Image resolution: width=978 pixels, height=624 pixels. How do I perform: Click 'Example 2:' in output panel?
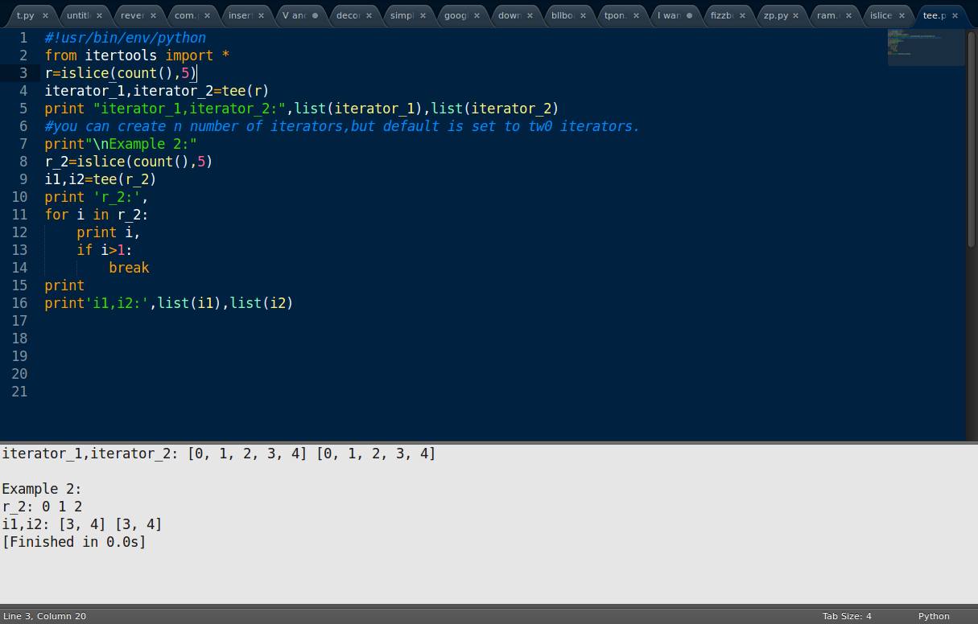[42, 489]
